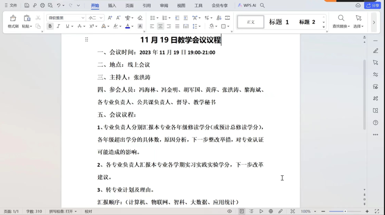
Task: Click the Format Painter (格式刷) icon
Action: click(x=13, y=20)
